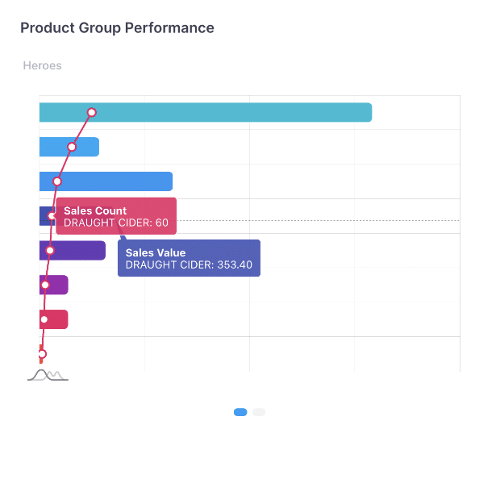Screen dimensions: 500x500
Task: Click the lowest line point near axis
Action: pos(42,354)
